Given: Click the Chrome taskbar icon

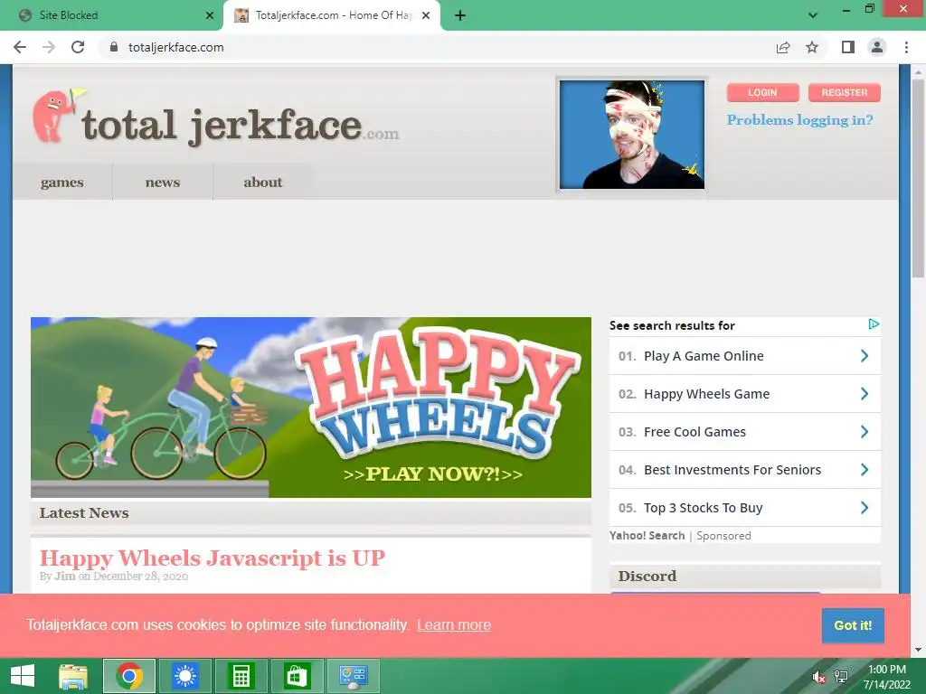Looking at the screenshot, I should tap(129, 676).
